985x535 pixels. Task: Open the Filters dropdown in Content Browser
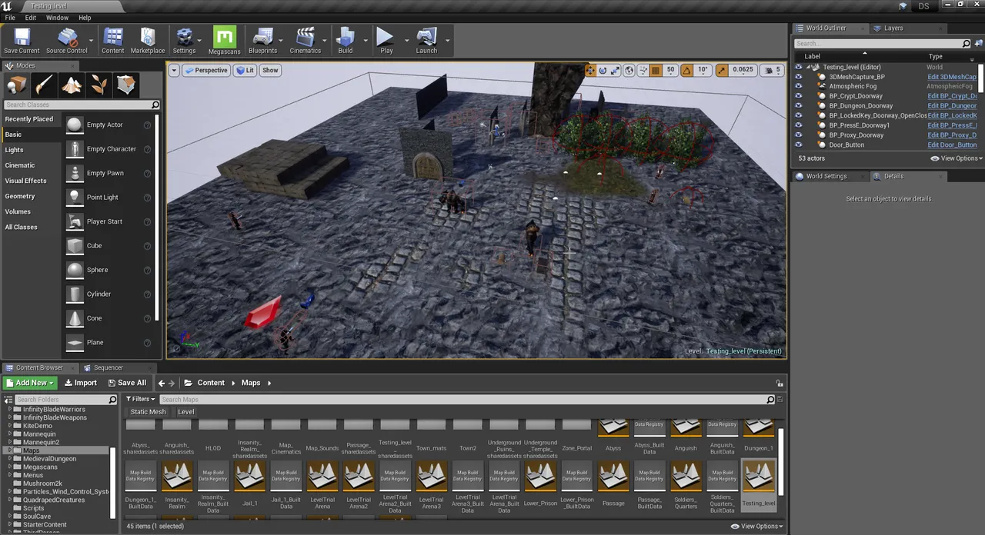coord(141,399)
